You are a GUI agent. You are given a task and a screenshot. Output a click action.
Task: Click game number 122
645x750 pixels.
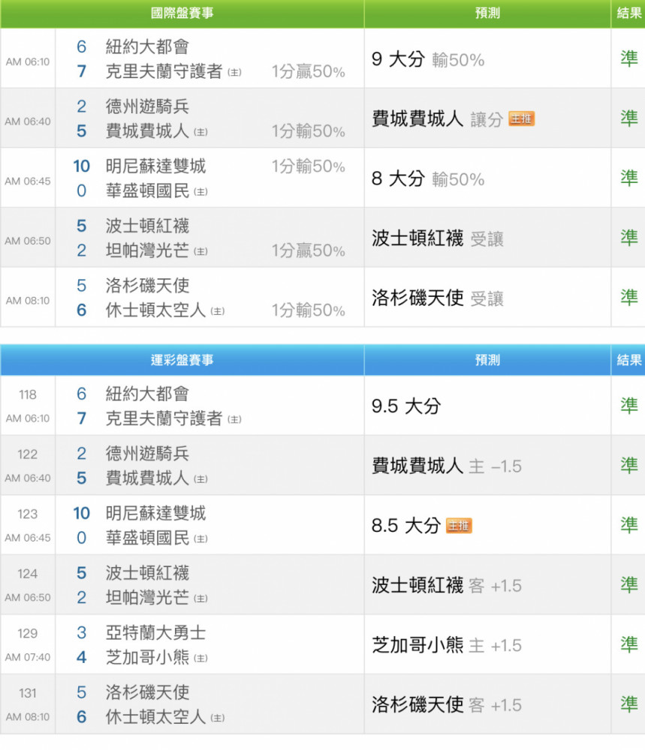pos(28,454)
